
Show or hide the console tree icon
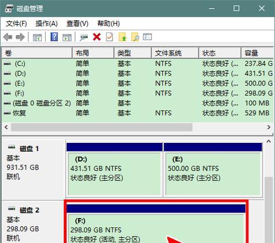coord(37,37)
